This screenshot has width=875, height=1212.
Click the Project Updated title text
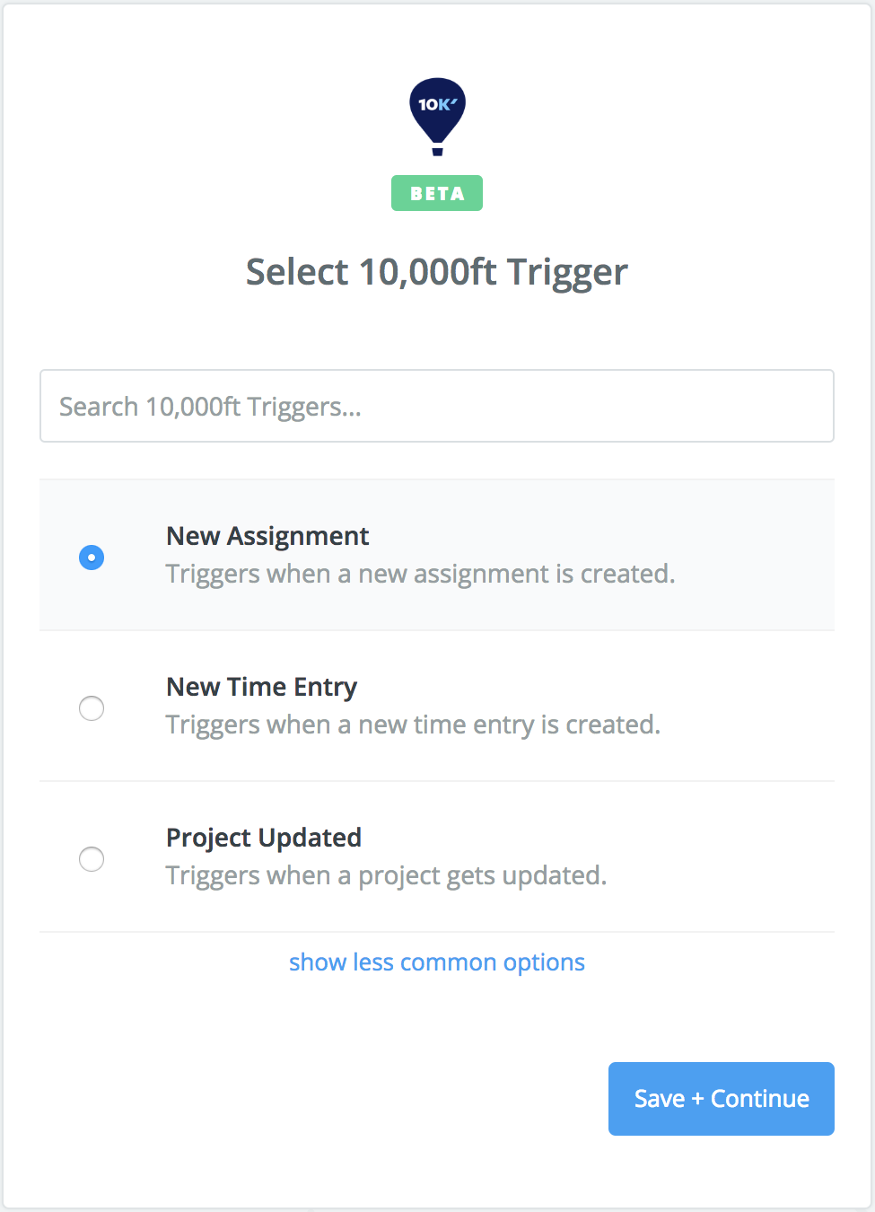pos(264,838)
